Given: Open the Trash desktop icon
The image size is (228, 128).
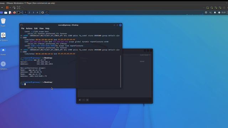Looking at the screenshot, I should point(3,22).
